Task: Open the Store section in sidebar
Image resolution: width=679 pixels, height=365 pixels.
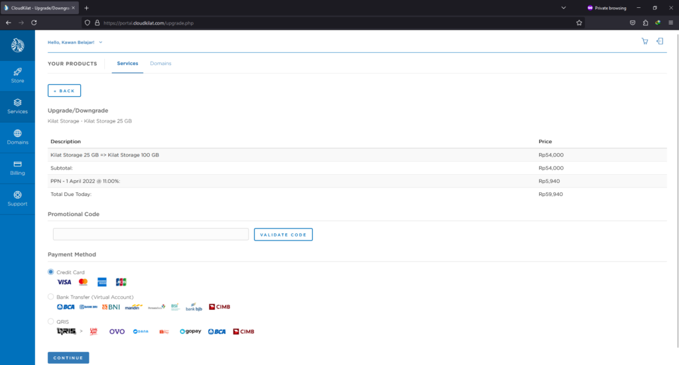Action: (x=17, y=75)
